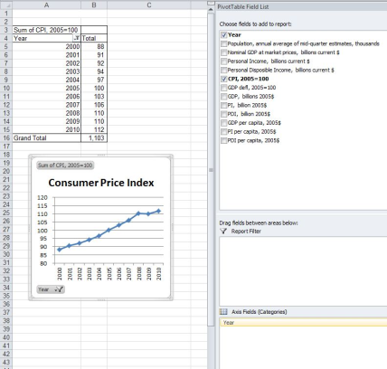This screenshot has height=369, width=387.
Task: Check PI, billion 2005$ field
Action: click(224, 105)
